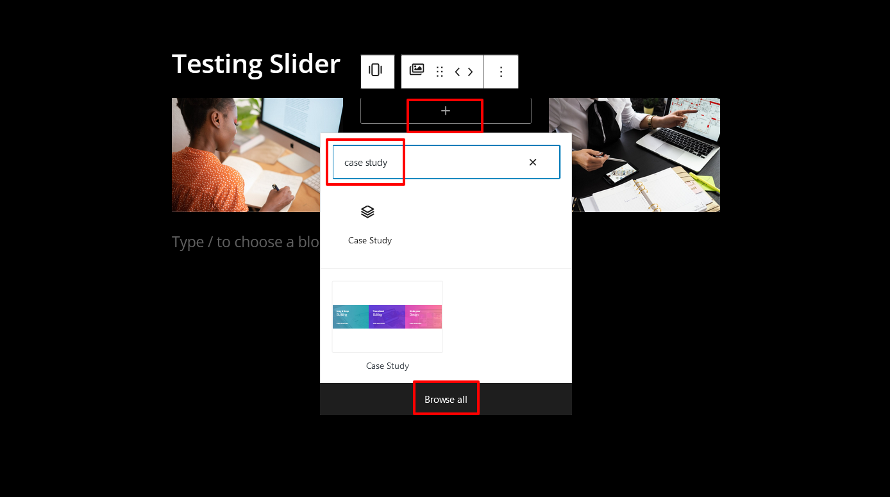Click the teal 'Building' panel in pattern preview

pos(350,316)
